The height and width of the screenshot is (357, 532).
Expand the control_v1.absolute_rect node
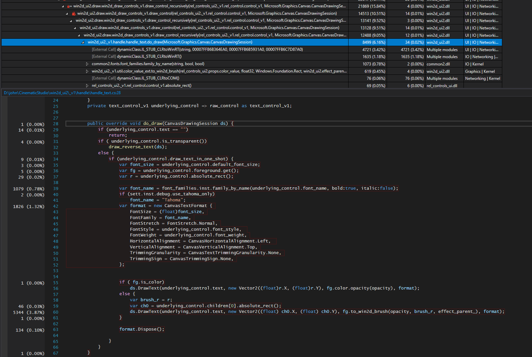[x=87, y=85]
